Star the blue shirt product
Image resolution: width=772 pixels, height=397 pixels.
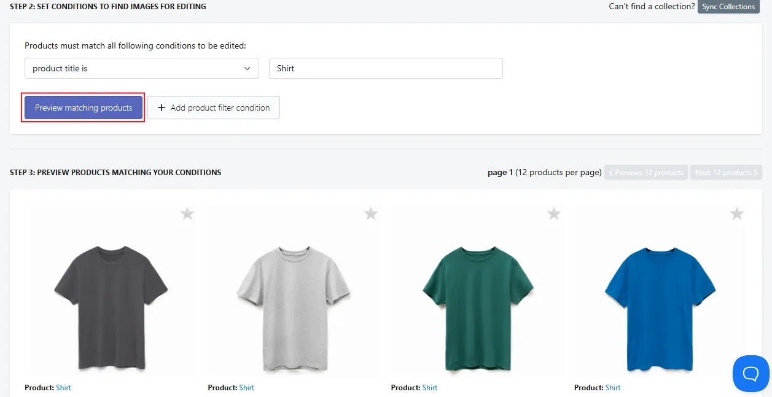click(x=737, y=214)
